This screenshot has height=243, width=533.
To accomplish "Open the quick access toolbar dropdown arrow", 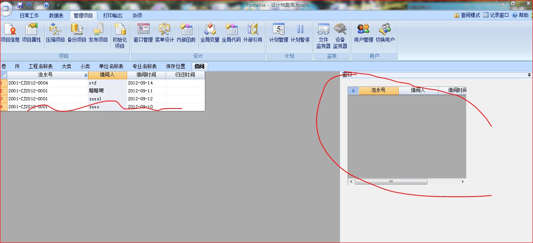I will (58, 5).
